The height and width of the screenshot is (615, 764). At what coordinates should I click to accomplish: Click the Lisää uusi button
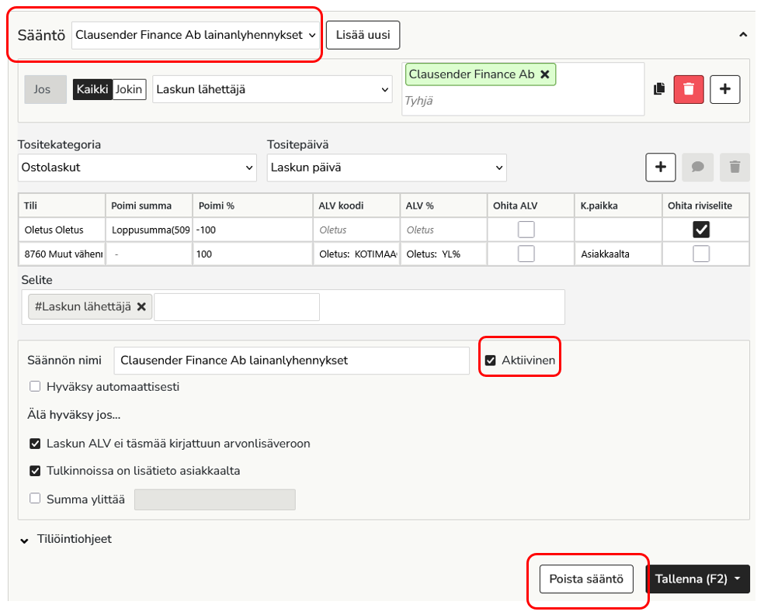pos(363,35)
